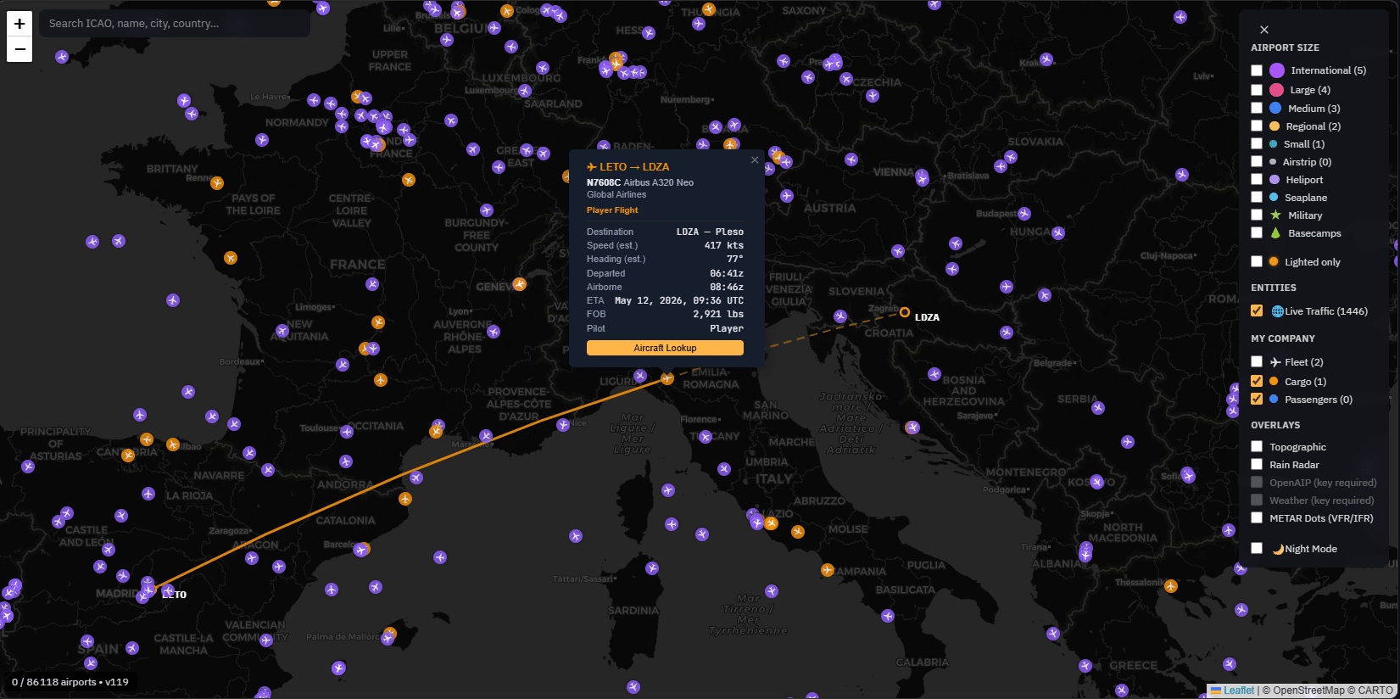Screen dimensions: 1400x699
Task: Select purple aircraft near Le Havre label
Action: (x=314, y=100)
